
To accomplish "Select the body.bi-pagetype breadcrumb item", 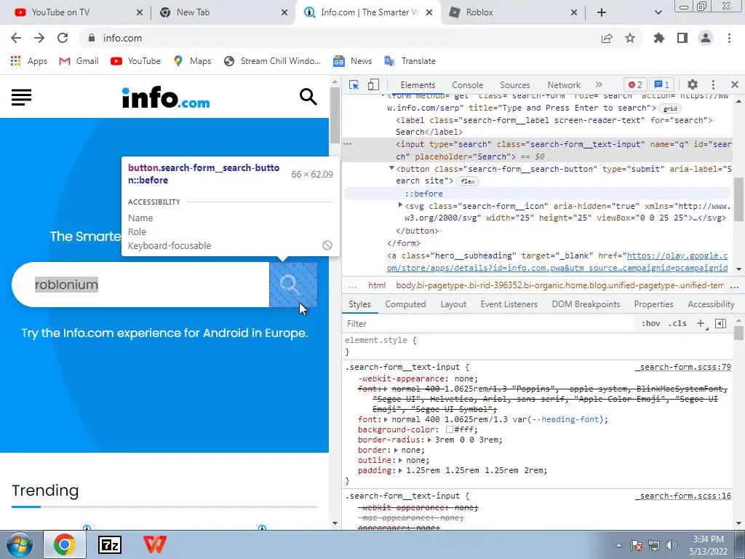I will [x=559, y=285].
